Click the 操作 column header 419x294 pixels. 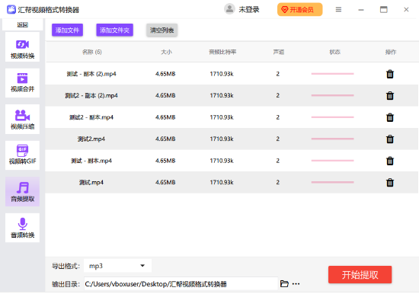click(x=390, y=52)
